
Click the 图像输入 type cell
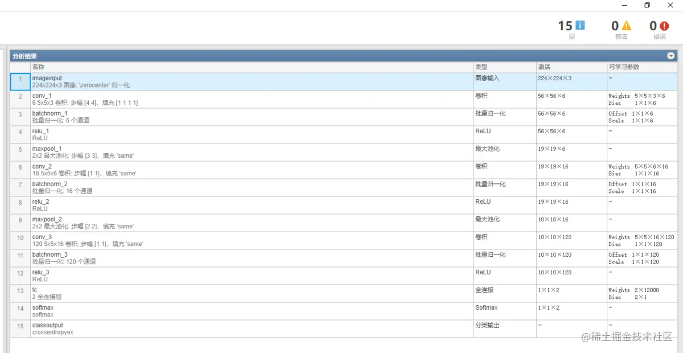pyautogui.click(x=505, y=81)
